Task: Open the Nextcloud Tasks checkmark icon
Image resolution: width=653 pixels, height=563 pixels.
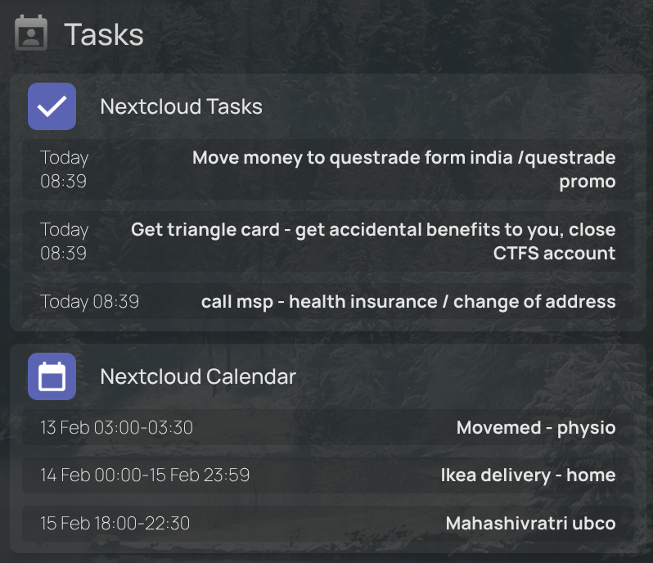Action: tap(52, 106)
